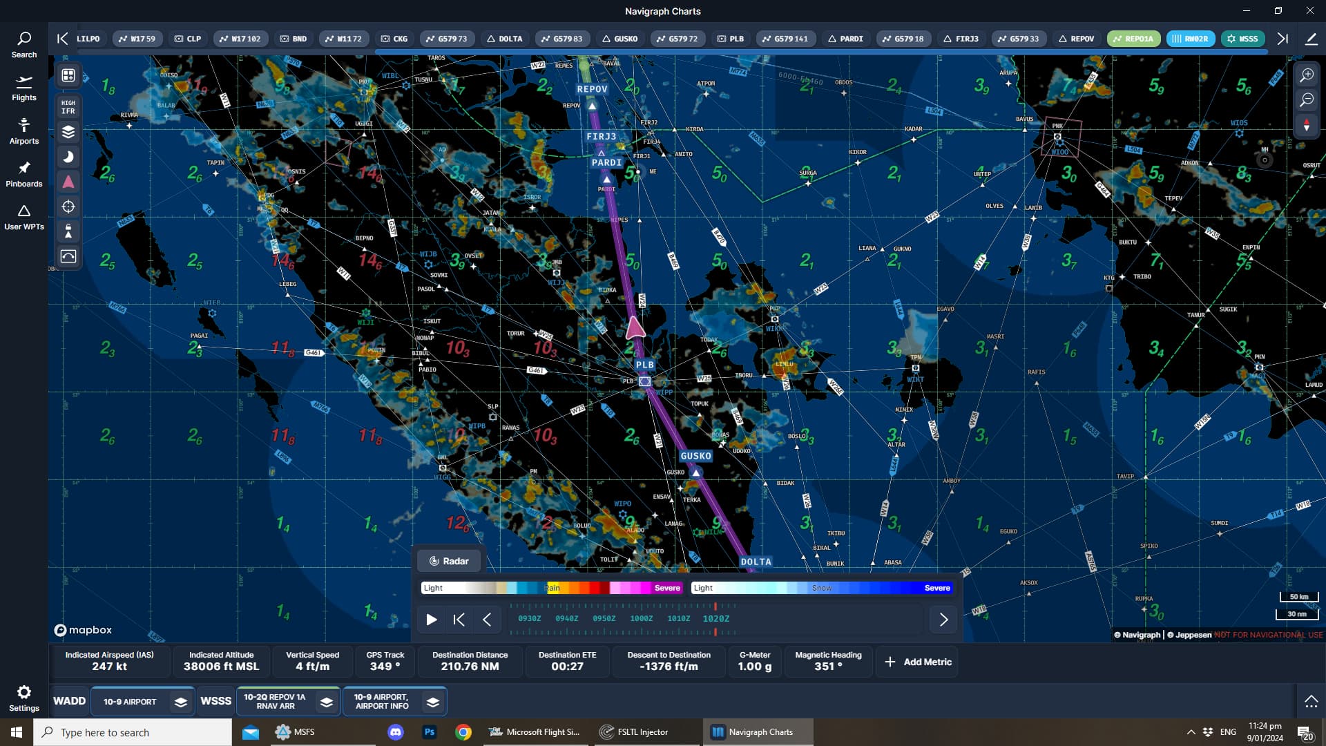Select the GUSKO waypoint chip
1326x746 pixels.
(620, 39)
